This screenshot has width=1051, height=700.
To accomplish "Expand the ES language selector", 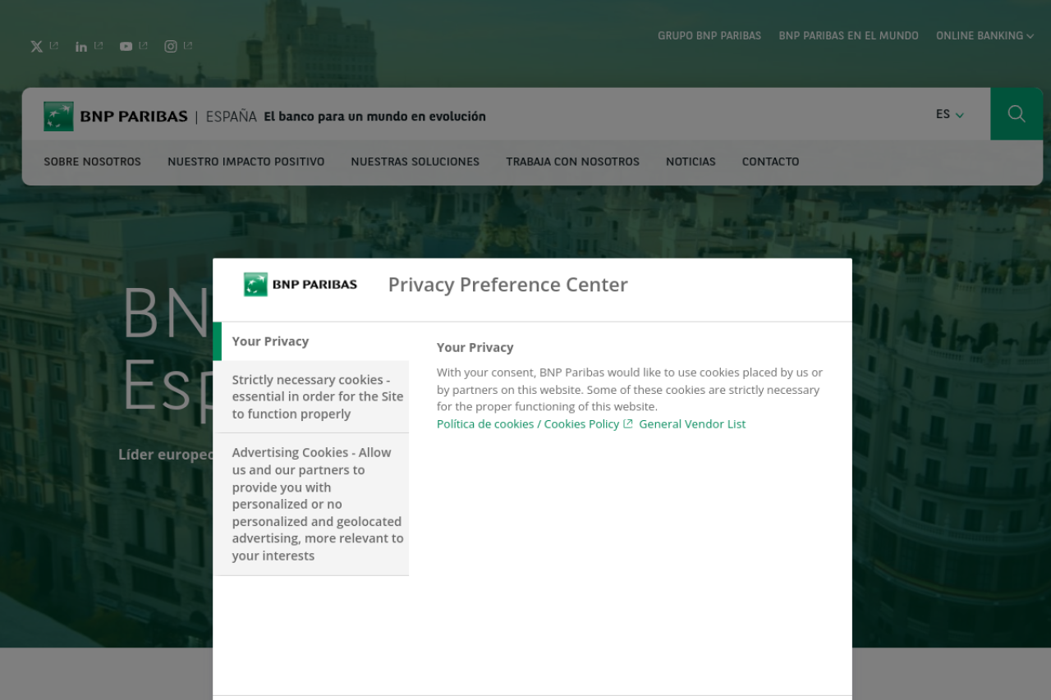I will point(950,115).
